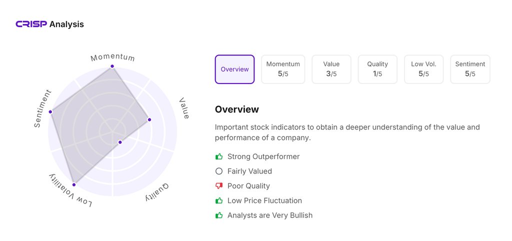Click the Momentum data point on radar chart

click(x=112, y=66)
